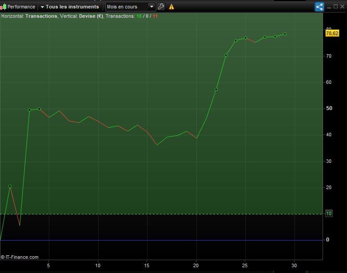Open the wrench settings icon
This screenshot has height=273, width=347.
coord(161,7)
